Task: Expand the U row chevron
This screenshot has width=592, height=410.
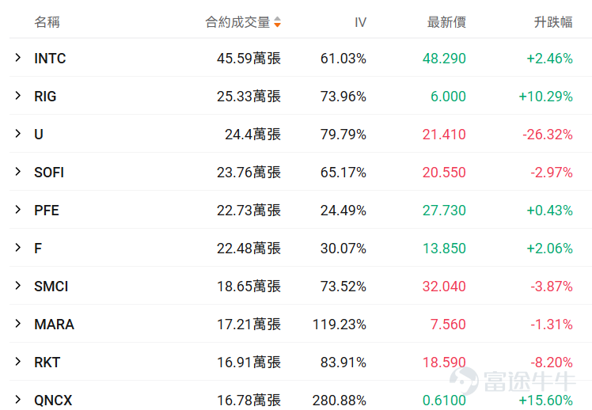Action: [17, 134]
